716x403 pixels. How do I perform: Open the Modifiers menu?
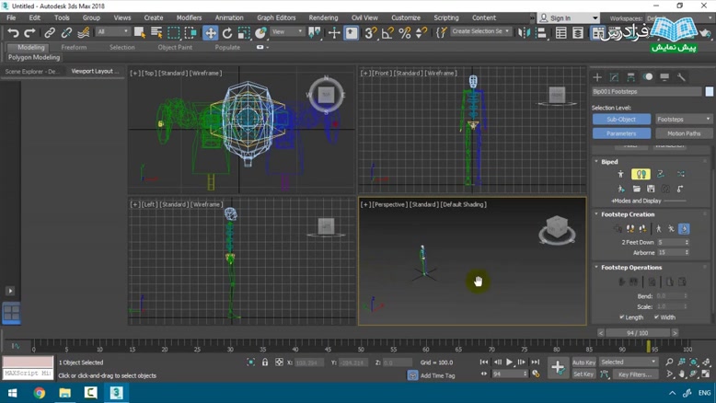point(189,17)
